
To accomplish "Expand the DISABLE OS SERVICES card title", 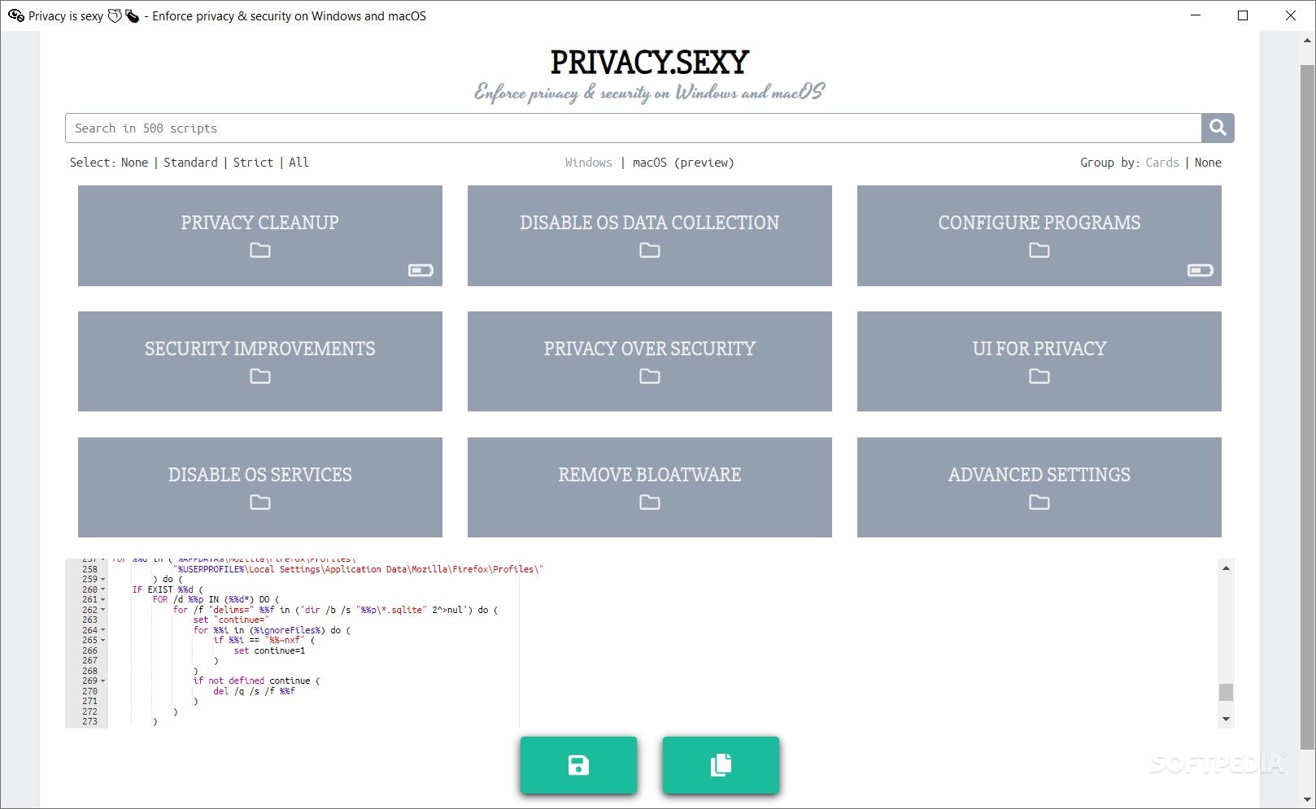I will click(260, 475).
